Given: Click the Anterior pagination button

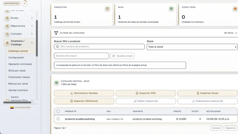Looking at the screenshot, I should click(x=217, y=128).
